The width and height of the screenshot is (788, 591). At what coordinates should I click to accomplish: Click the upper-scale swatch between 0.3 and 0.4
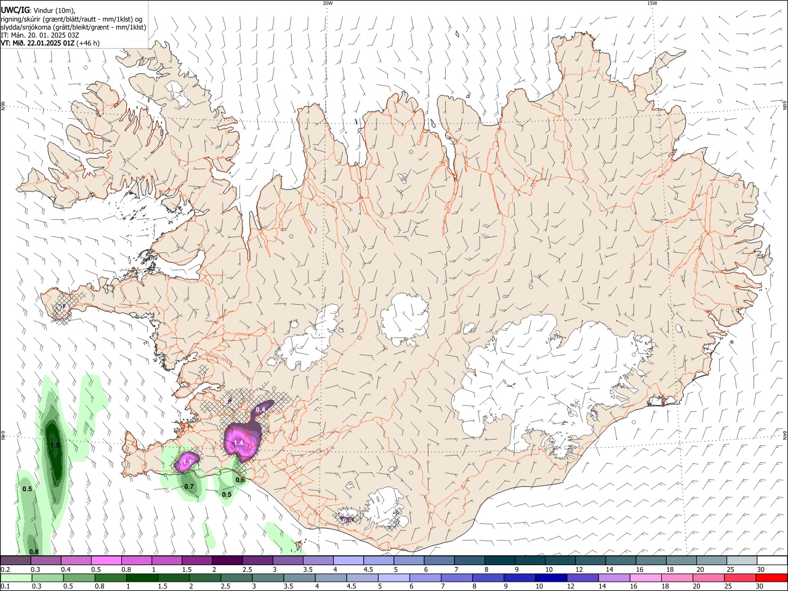(46, 560)
